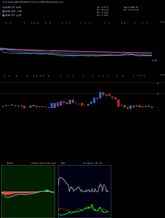Click the 'Pre C: 0.65' value
This screenshot has width=165, height=218.
click(103, 15)
